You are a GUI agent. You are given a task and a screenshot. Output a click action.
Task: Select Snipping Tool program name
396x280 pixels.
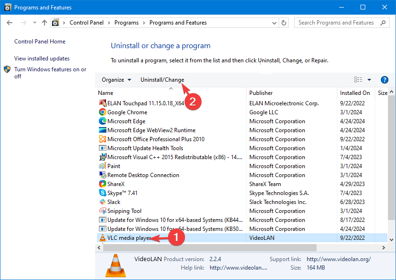click(124, 211)
